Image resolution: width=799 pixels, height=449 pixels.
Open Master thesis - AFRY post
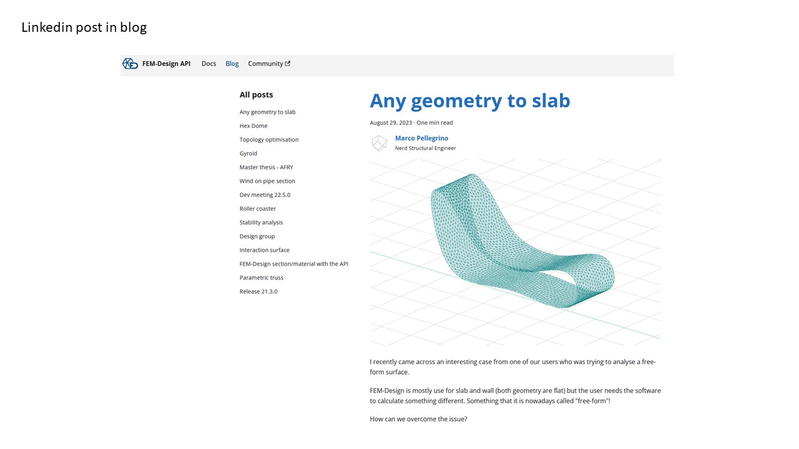pos(266,167)
